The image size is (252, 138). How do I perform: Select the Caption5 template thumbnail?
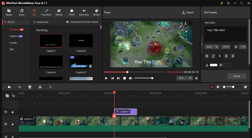(81, 41)
